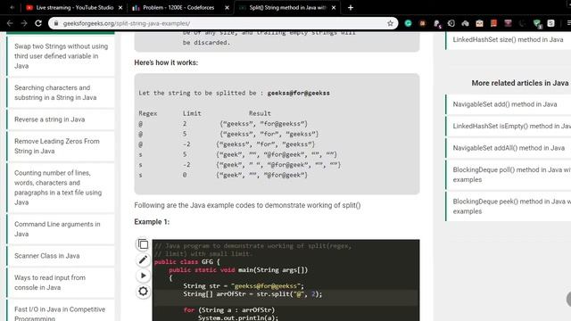
Task: Click the More related articles in Java heading
Action: [520, 83]
